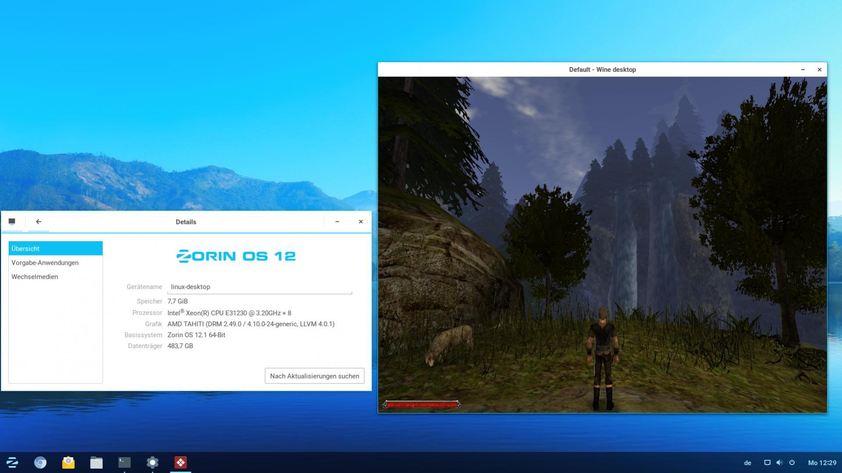Launch Chromium browser from taskbar
This screenshot has width=842, height=473.
click(x=40, y=462)
